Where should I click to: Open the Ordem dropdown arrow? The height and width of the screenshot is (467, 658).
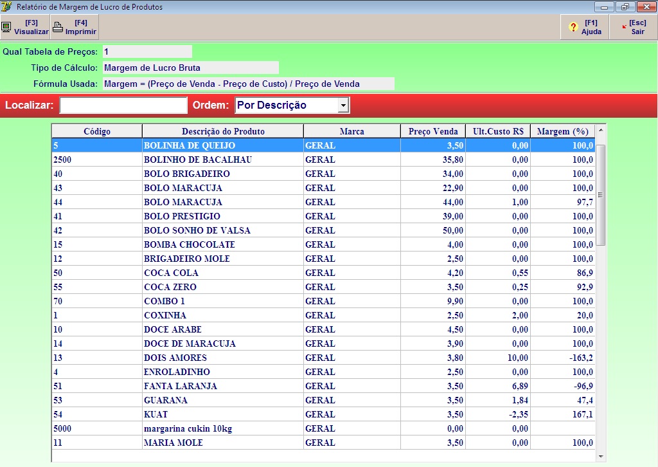[x=344, y=105]
